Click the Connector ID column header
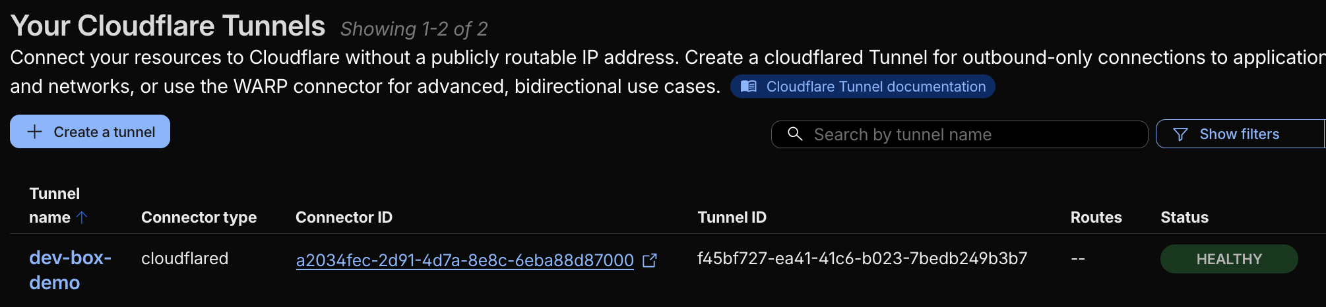Image resolution: width=1326 pixels, height=307 pixels. [344, 217]
